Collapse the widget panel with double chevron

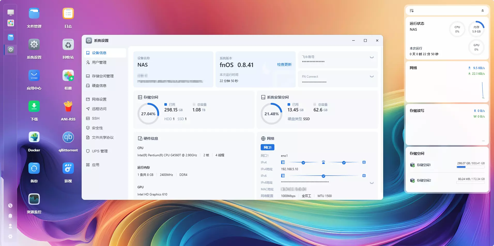[482, 11]
